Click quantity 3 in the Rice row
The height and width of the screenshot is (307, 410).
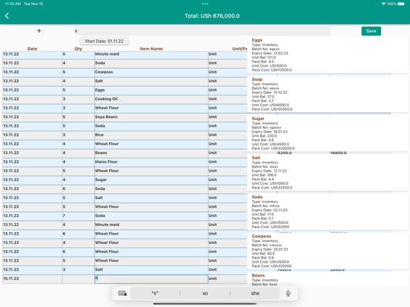(78, 135)
